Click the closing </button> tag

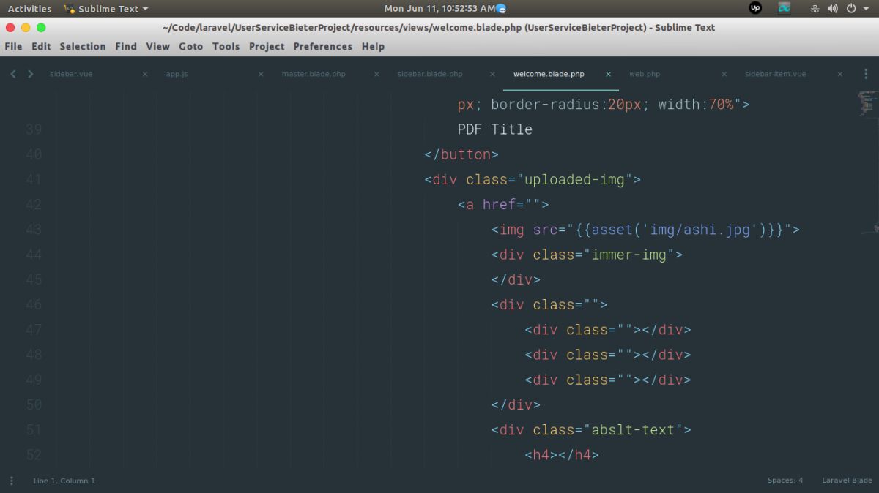click(461, 154)
